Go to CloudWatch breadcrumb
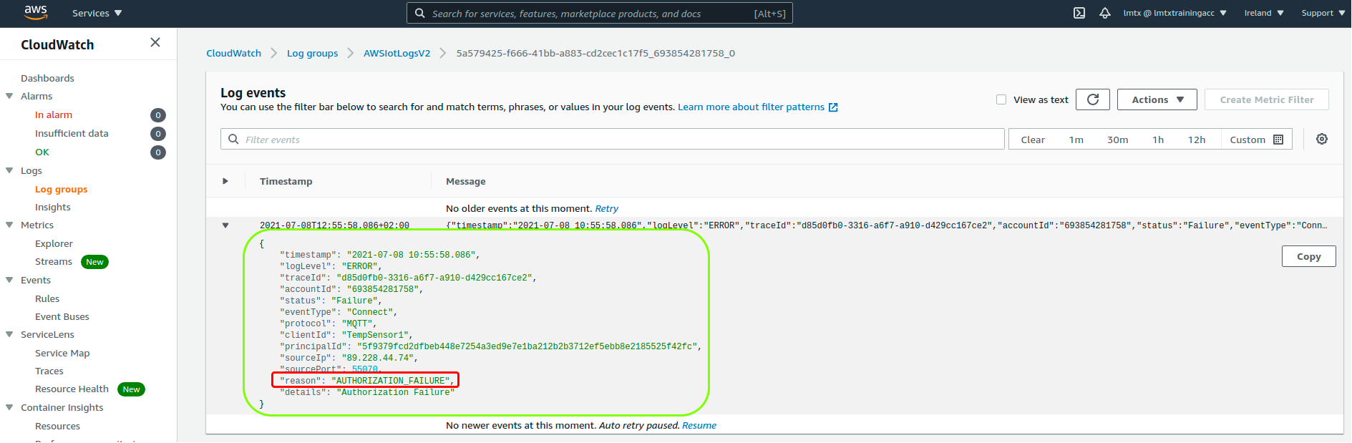The height and width of the screenshot is (443, 1352). click(233, 54)
